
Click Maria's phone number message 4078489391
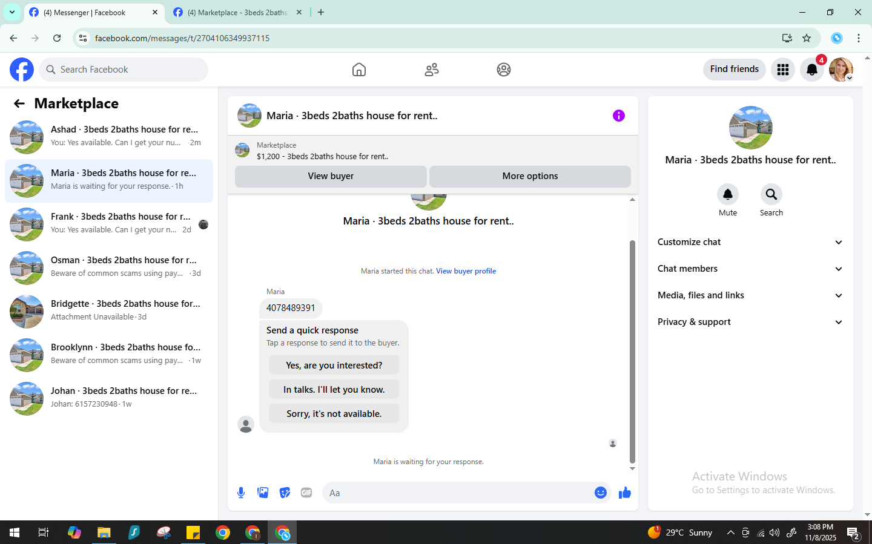click(291, 308)
